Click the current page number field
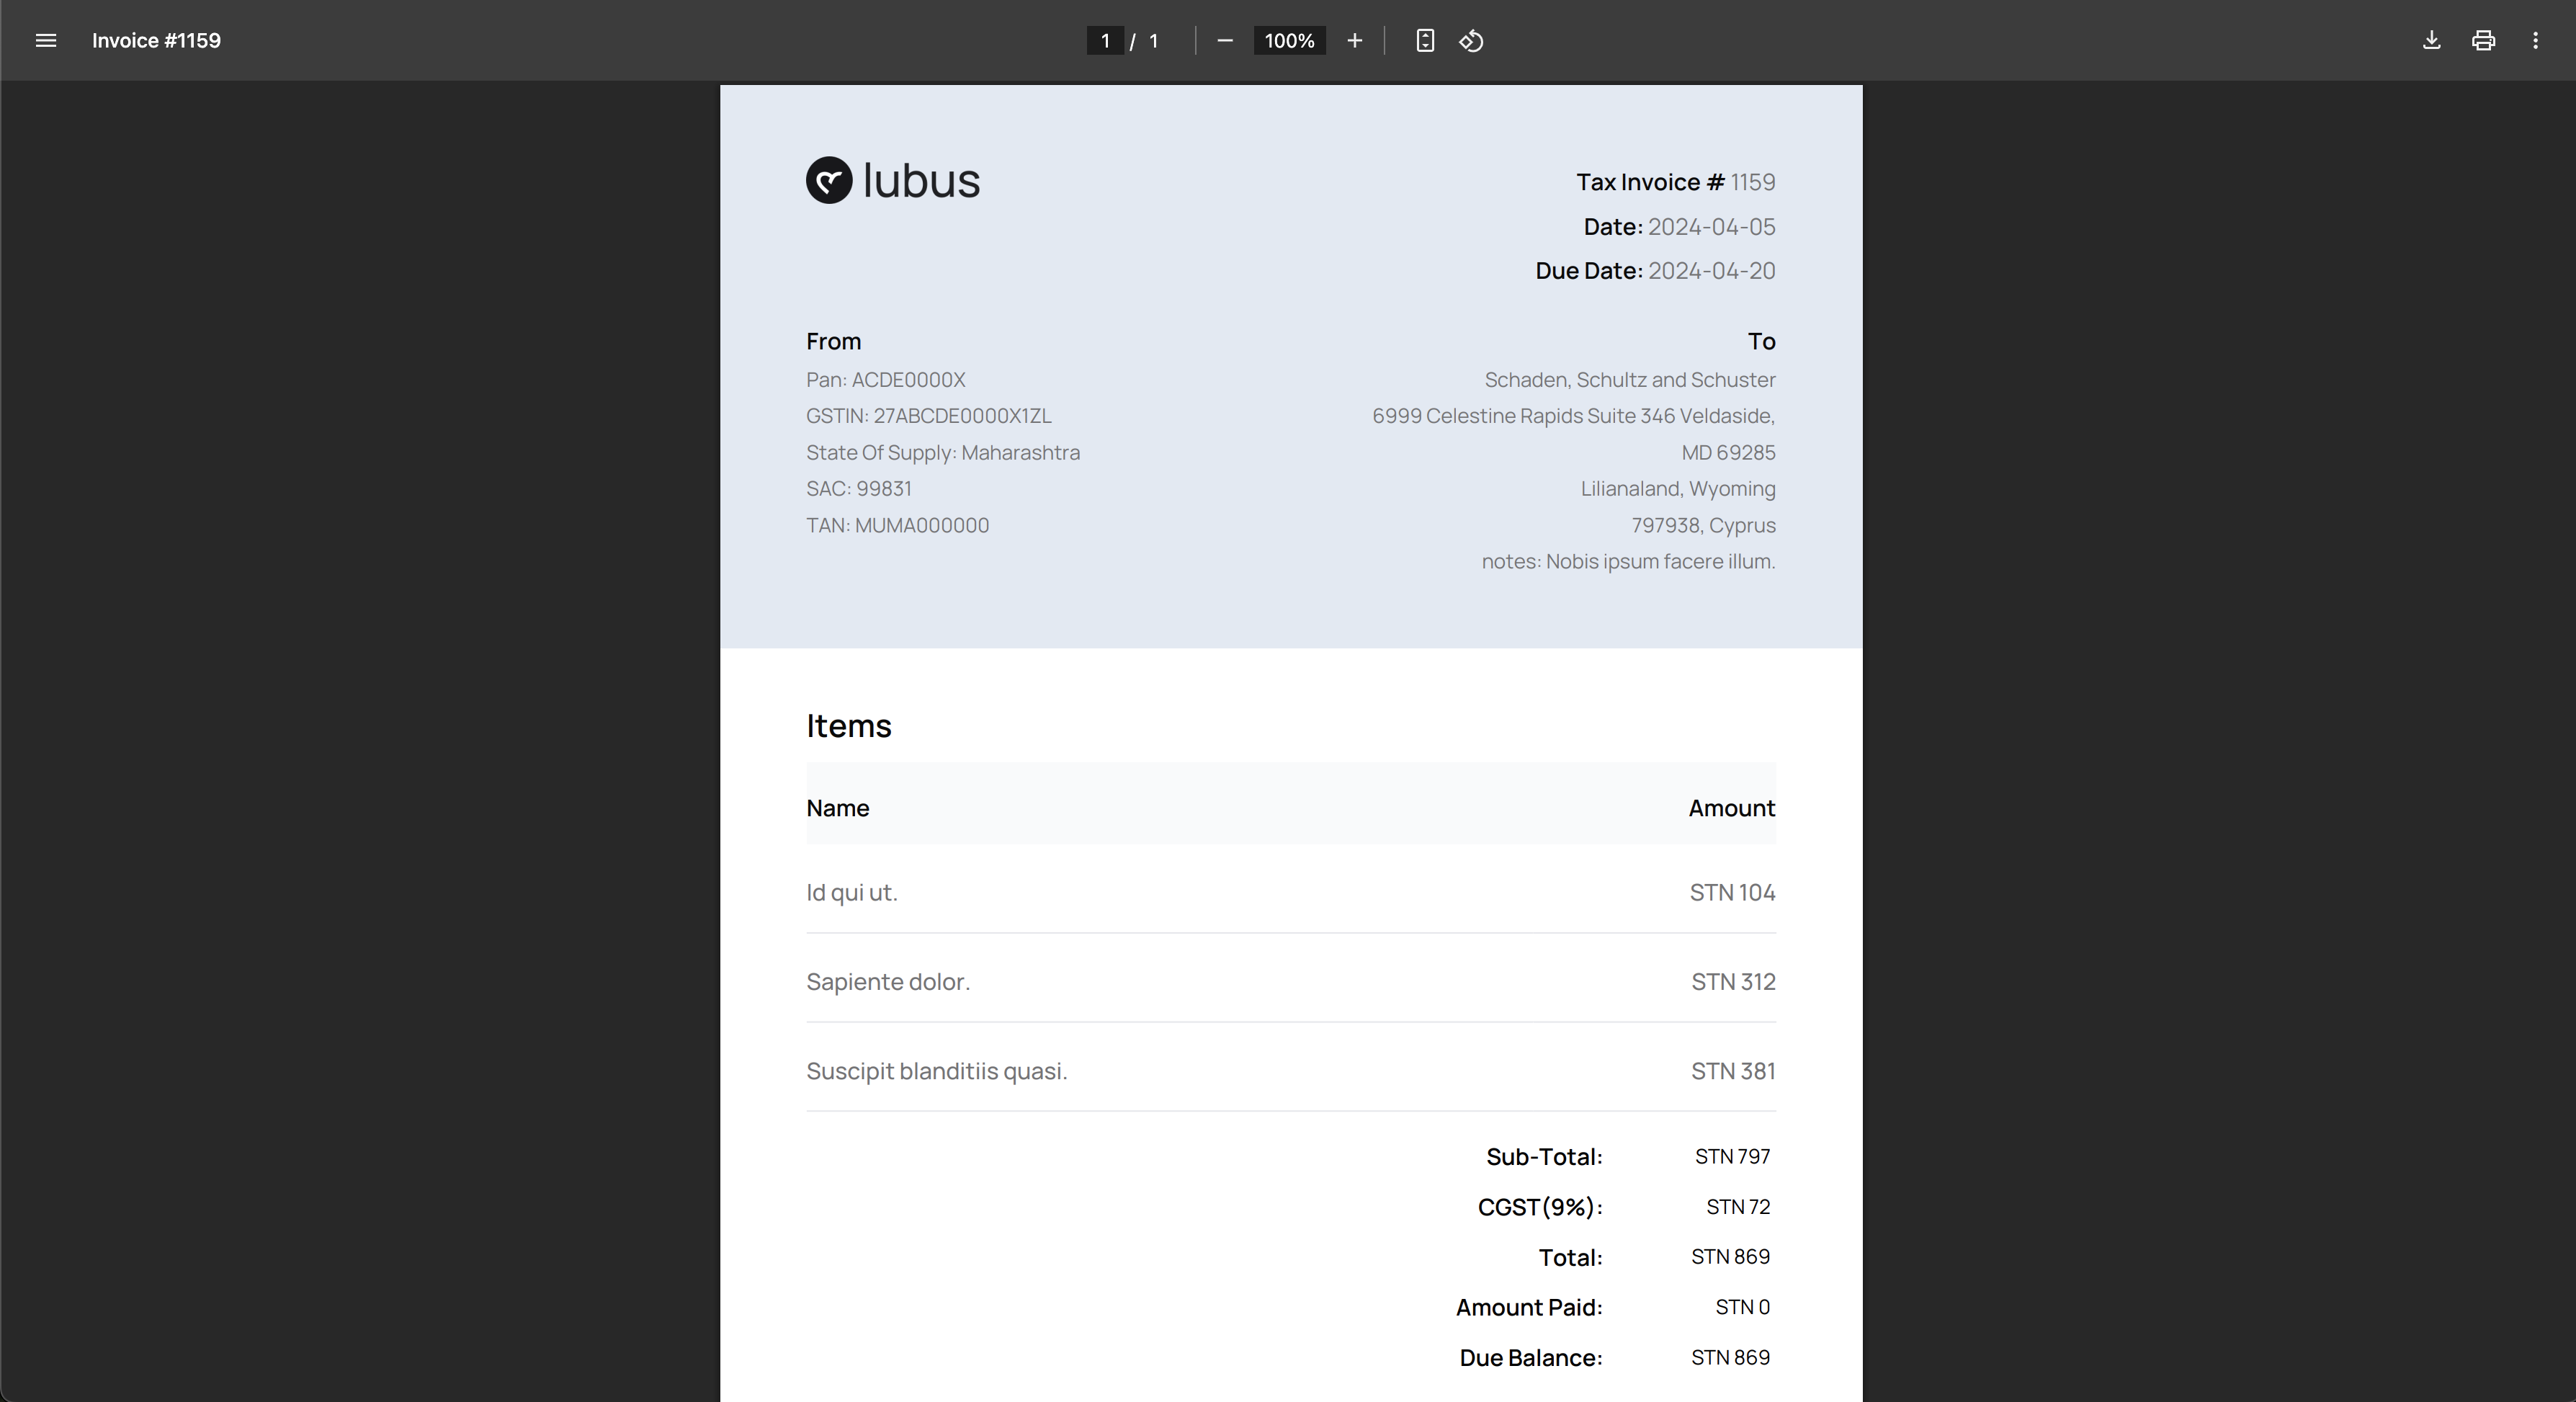 (1105, 41)
